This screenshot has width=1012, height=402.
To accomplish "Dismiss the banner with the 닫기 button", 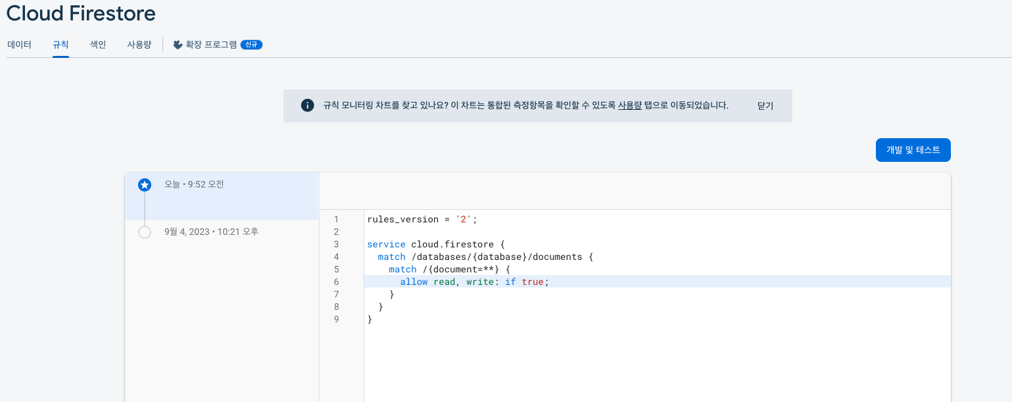I will tap(763, 105).
